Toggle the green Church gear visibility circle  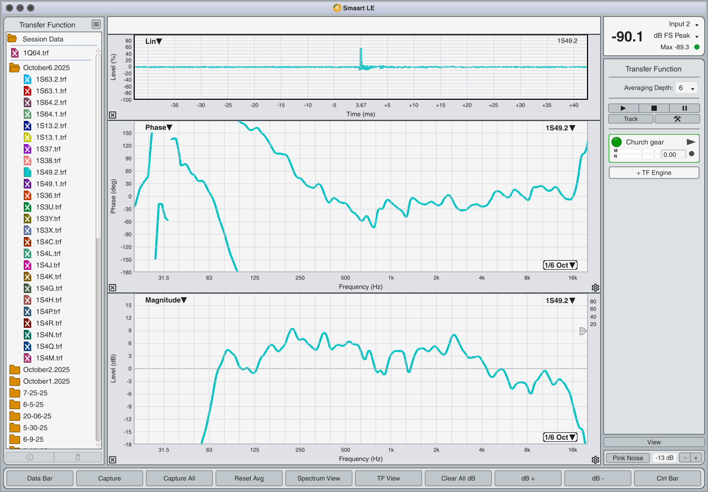[617, 142]
